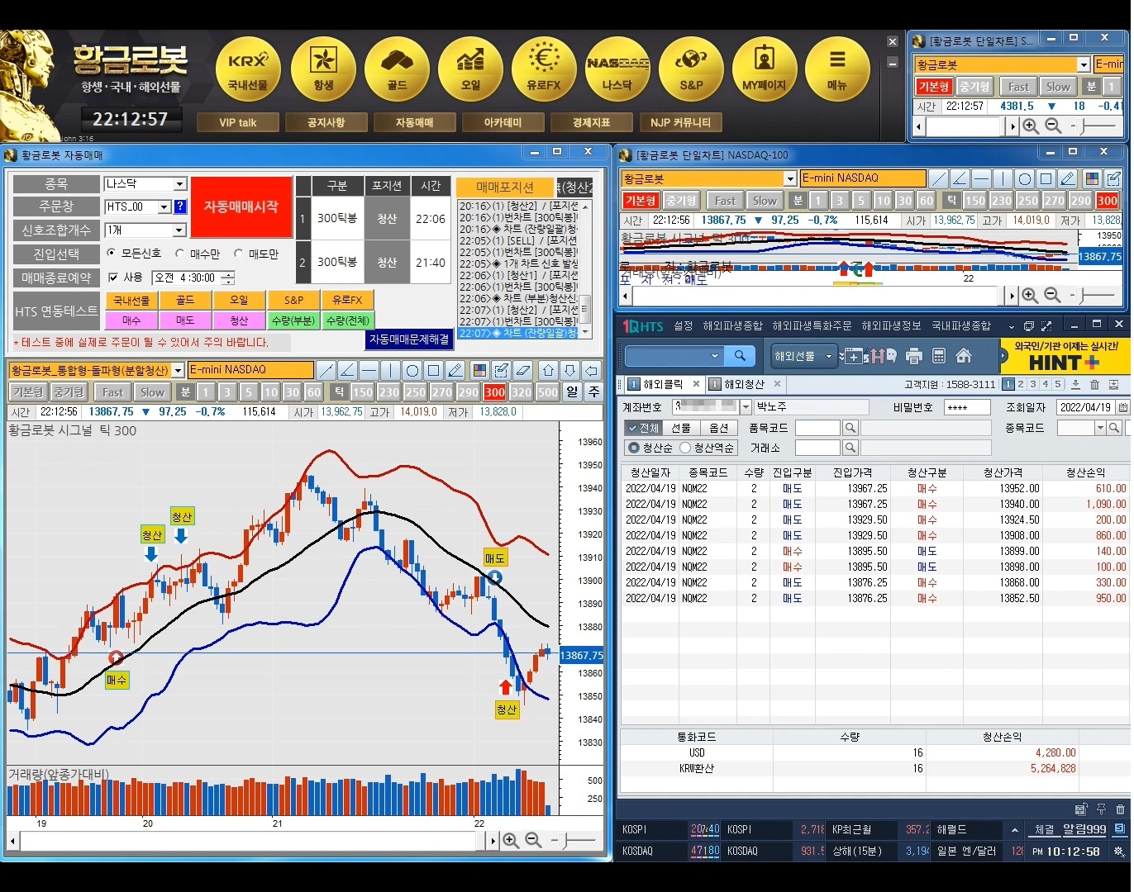Open the S&P round icon
Screen dimensions: 1134x892
691,70
